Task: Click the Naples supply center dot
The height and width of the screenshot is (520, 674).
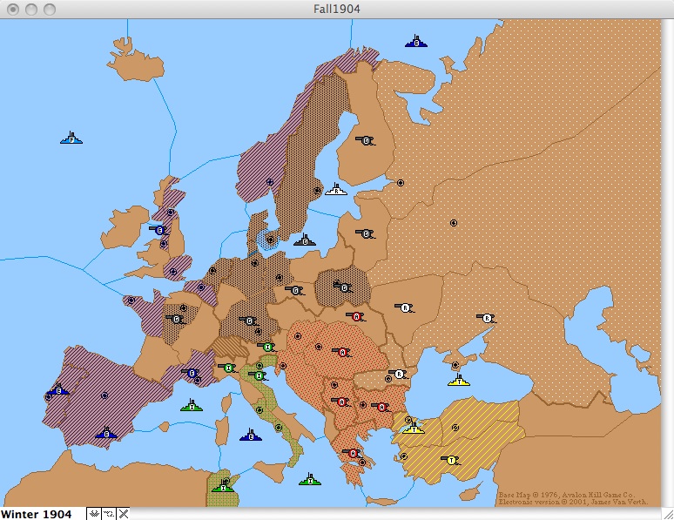Action: click(279, 428)
